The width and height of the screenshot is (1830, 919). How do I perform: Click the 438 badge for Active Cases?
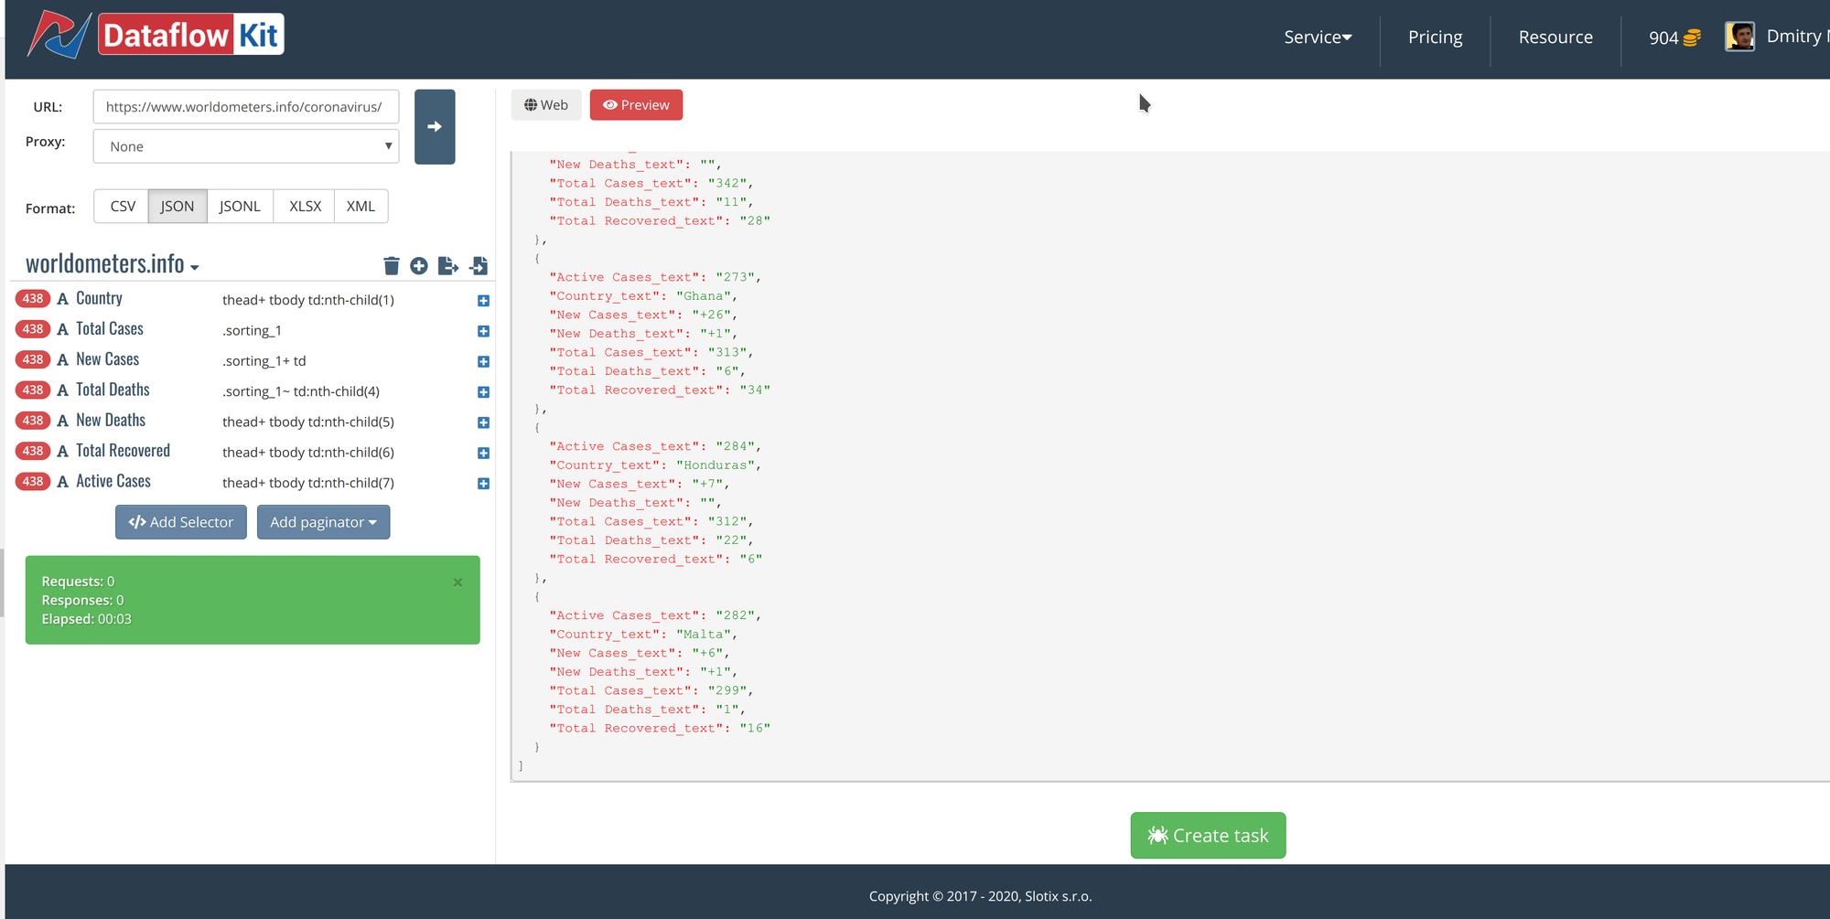coord(33,482)
